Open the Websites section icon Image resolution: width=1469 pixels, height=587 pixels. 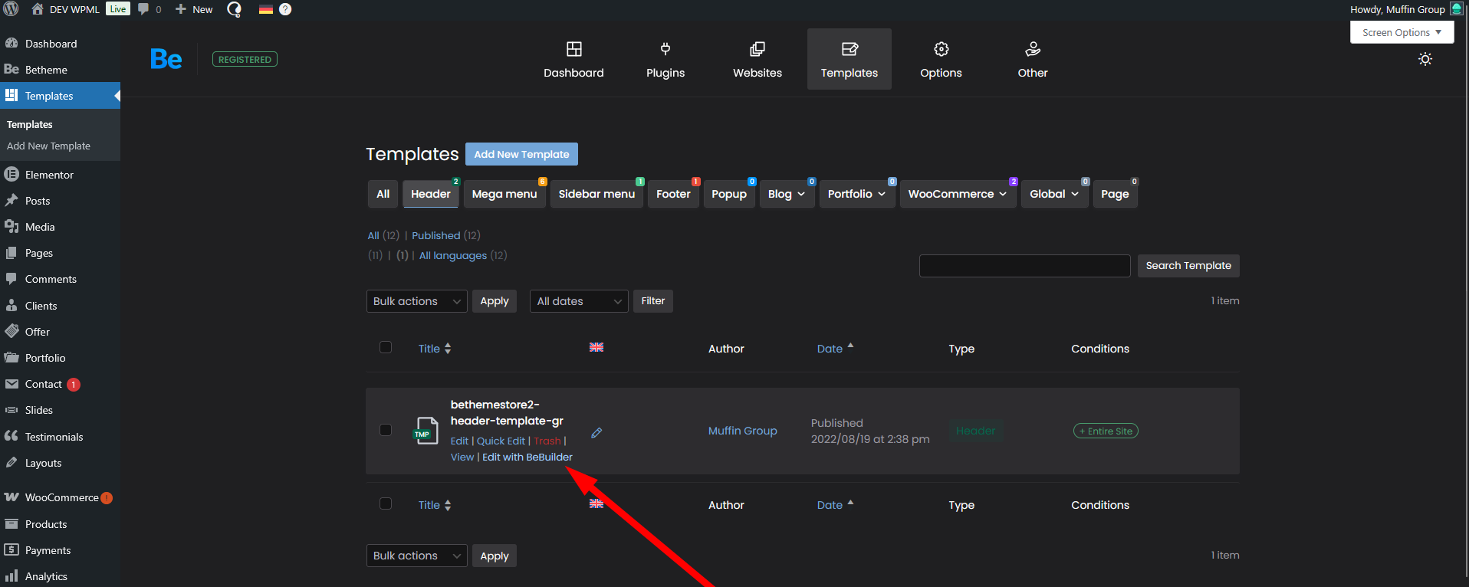pyautogui.click(x=757, y=50)
